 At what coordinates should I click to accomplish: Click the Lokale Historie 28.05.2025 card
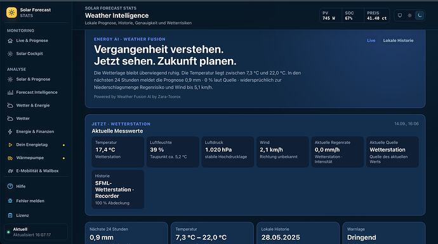click(298, 233)
